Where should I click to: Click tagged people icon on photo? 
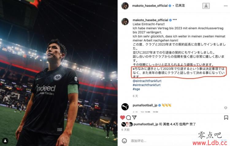tap(5, 141)
